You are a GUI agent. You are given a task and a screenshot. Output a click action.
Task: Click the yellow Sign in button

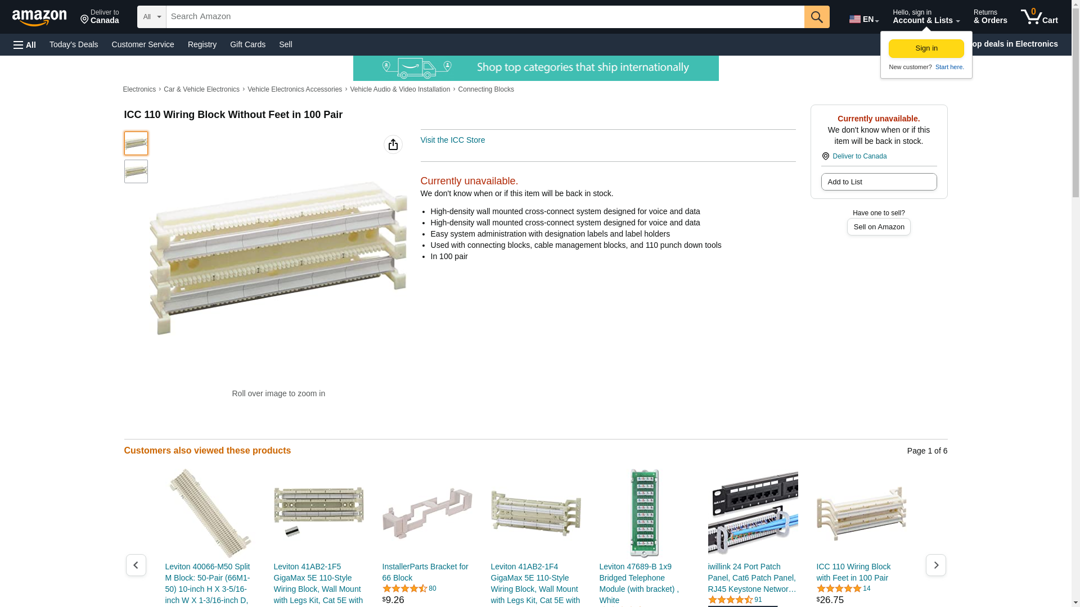(x=926, y=48)
